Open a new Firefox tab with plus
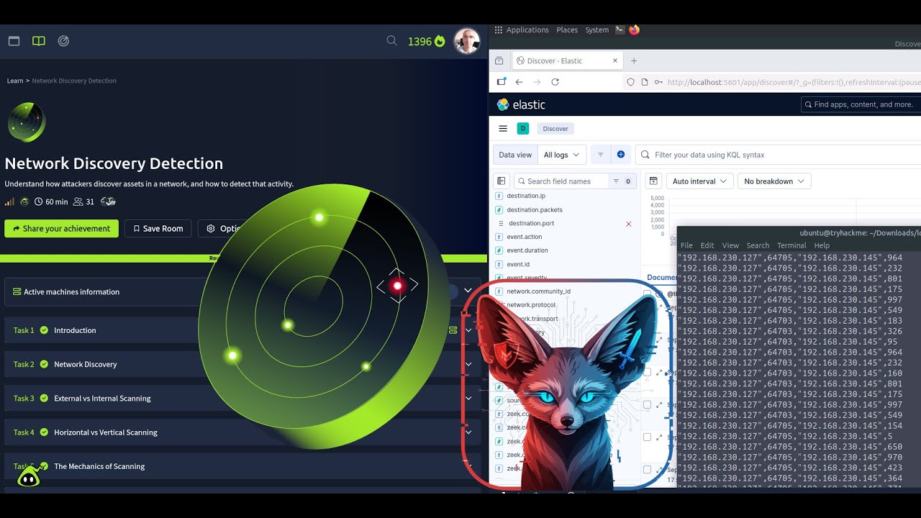 click(x=634, y=61)
